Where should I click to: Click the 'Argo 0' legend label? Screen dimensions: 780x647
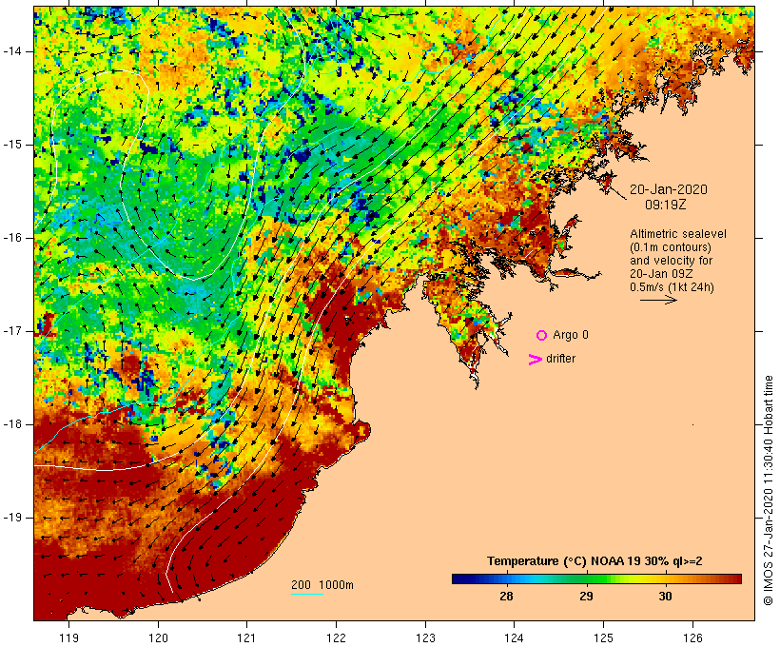pyautogui.click(x=571, y=335)
